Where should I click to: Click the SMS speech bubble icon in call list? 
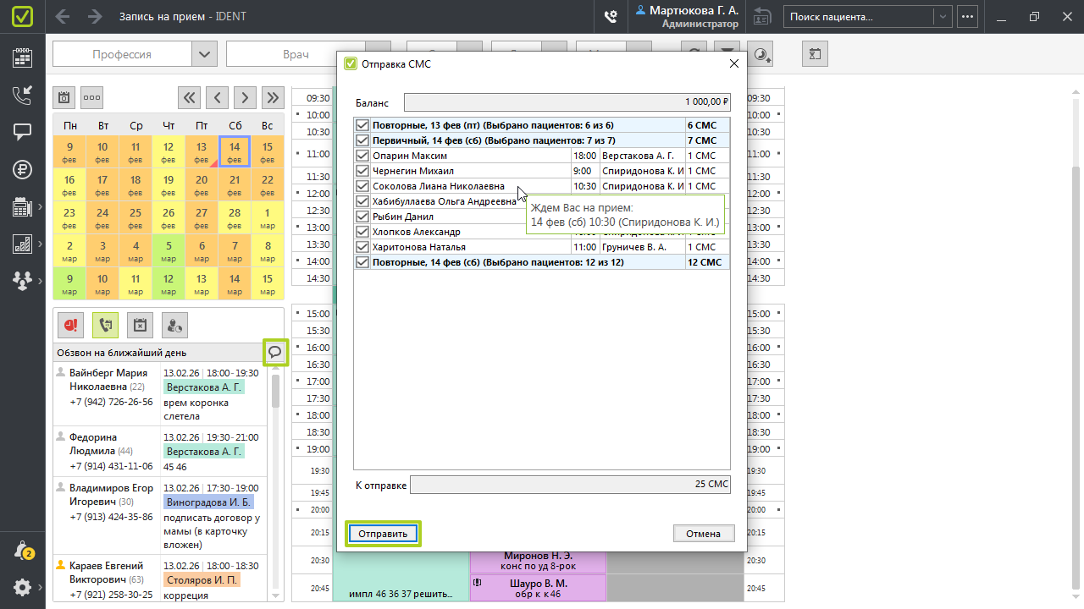(x=275, y=352)
